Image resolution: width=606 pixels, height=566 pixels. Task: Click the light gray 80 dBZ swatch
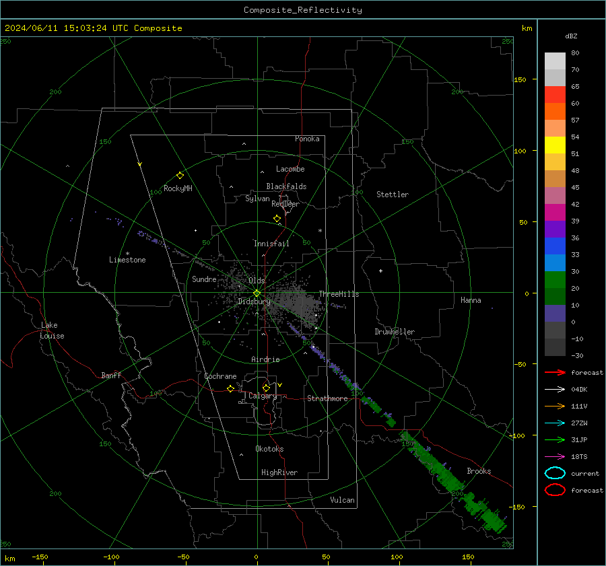(x=555, y=61)
